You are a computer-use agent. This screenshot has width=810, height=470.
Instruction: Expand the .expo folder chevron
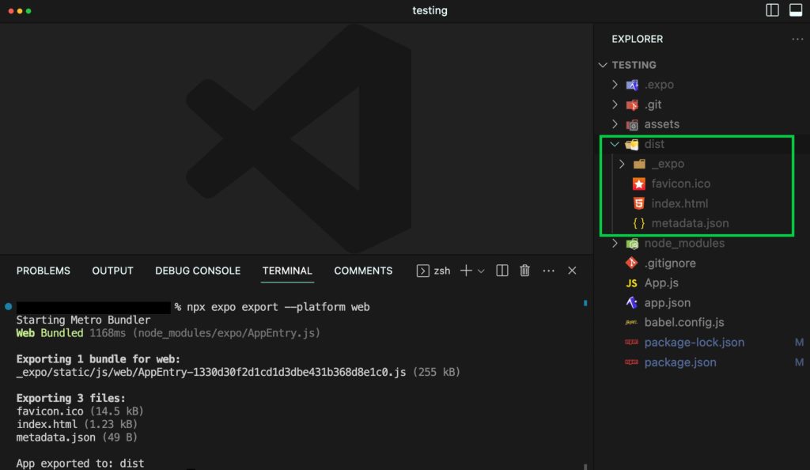tap(615, 84)
